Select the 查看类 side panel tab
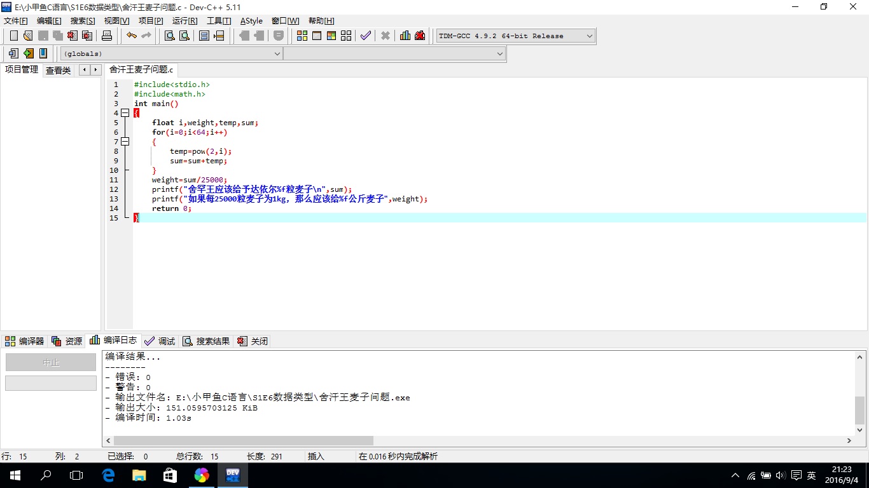 58,70
